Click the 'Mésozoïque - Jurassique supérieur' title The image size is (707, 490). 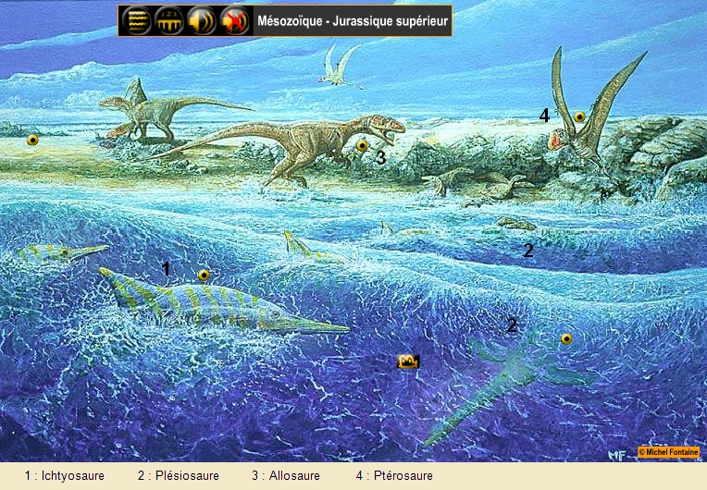click(x=353, y=21)
